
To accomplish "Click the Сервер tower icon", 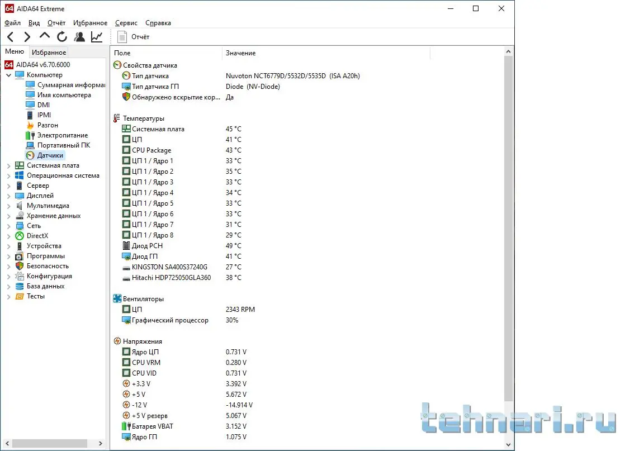I will [x=20, y=185].
